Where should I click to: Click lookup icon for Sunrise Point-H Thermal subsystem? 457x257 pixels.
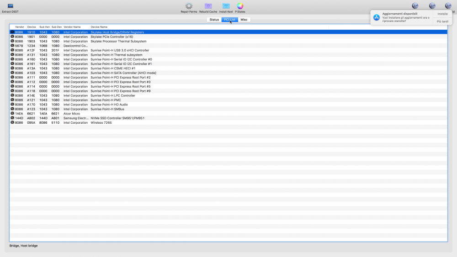12,55
